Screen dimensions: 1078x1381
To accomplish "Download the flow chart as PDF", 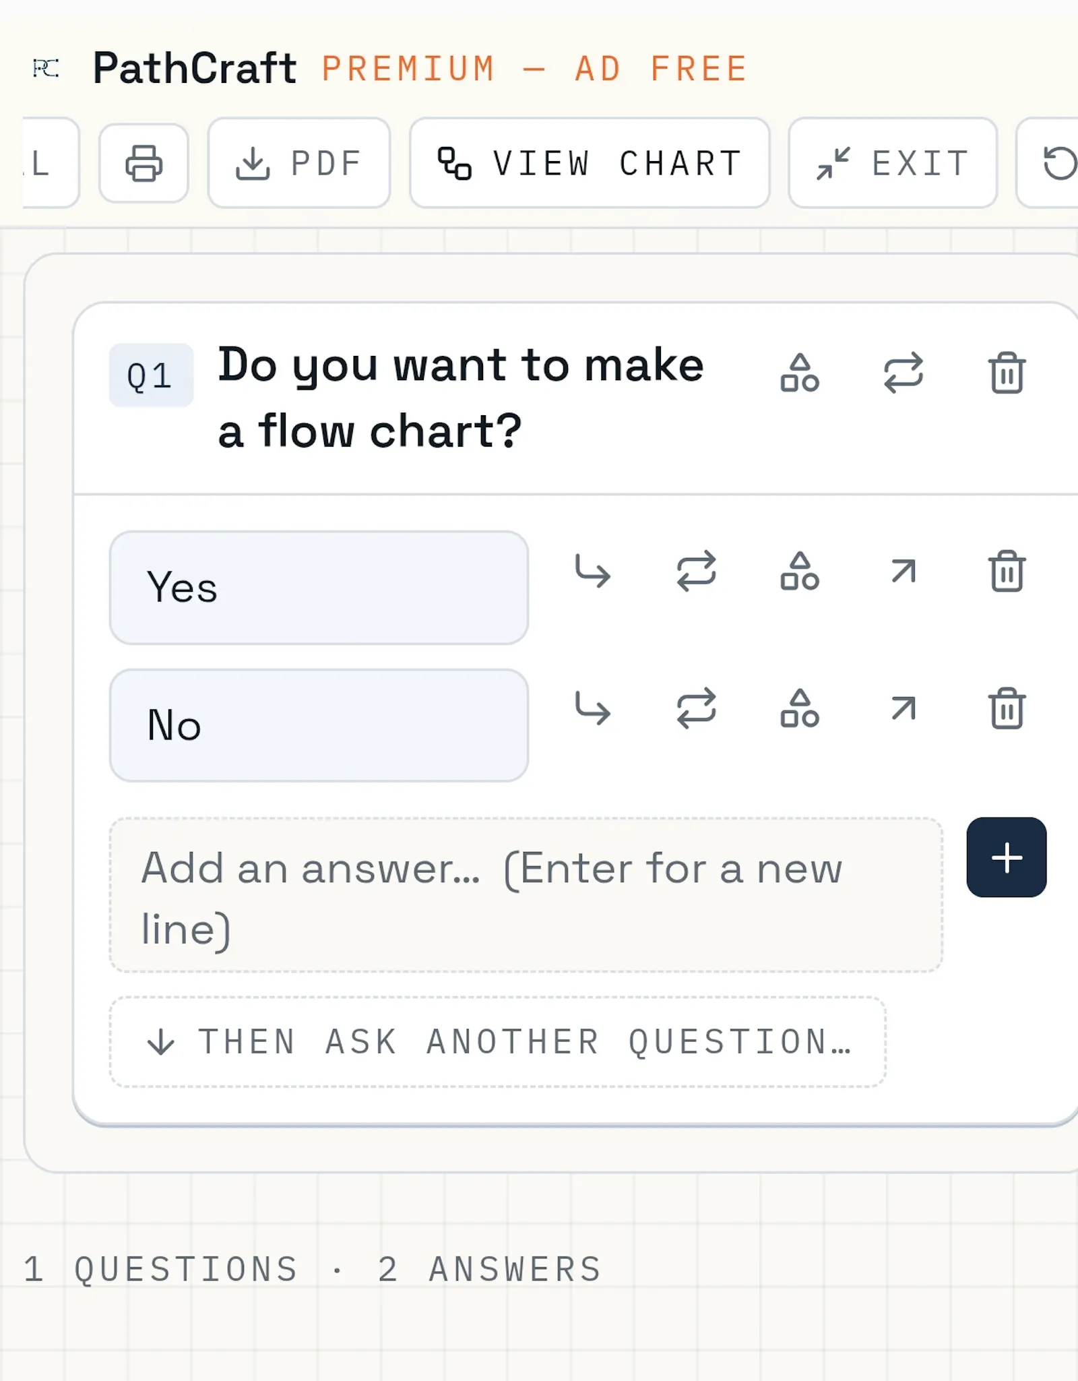I will pyautogui.click(x=299, y=163).
